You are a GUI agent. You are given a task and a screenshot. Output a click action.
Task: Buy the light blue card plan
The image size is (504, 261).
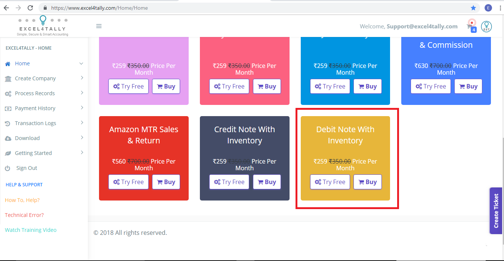click(368, 86)
